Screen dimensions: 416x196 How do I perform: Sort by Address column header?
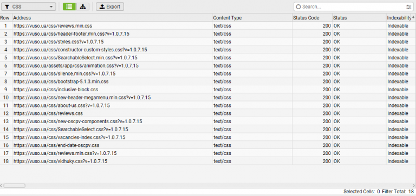(112, 18)
